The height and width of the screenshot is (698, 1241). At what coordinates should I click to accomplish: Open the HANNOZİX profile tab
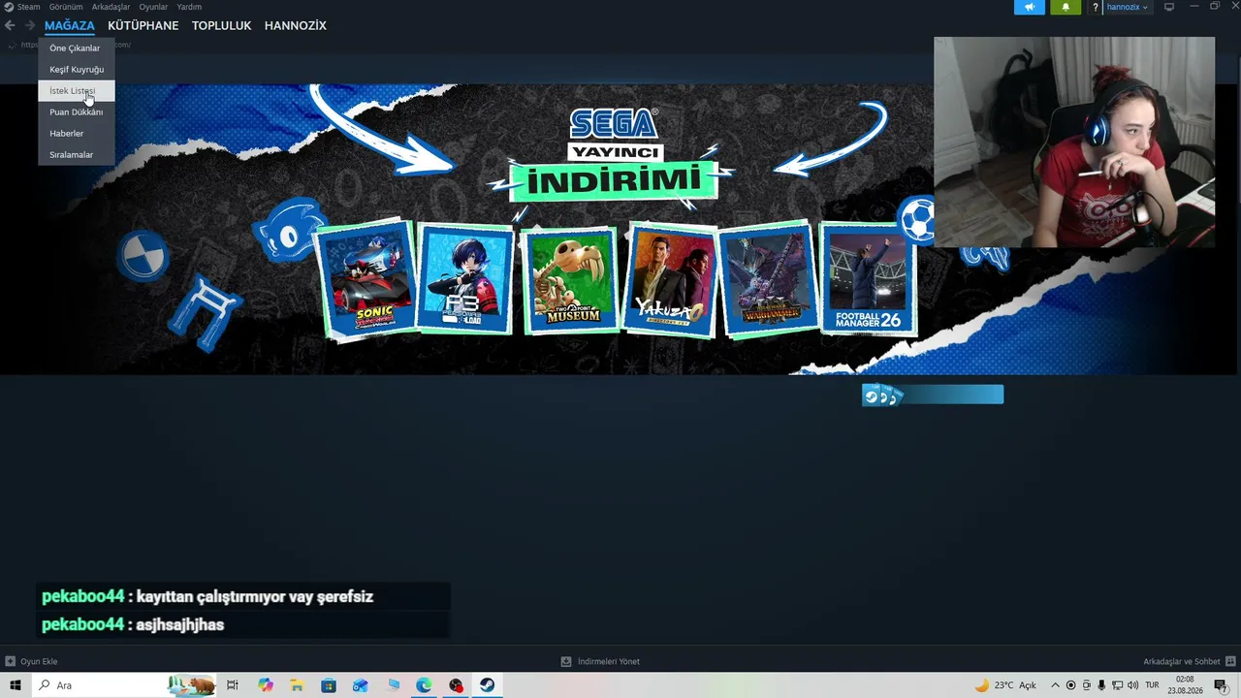[x=296, y=25]
